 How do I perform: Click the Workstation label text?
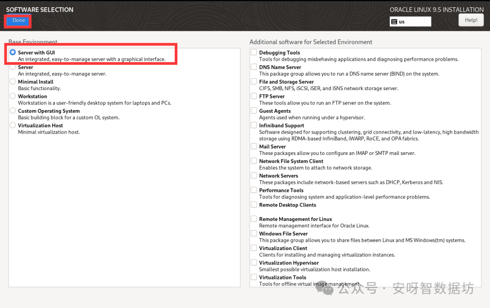click(33, 96)
